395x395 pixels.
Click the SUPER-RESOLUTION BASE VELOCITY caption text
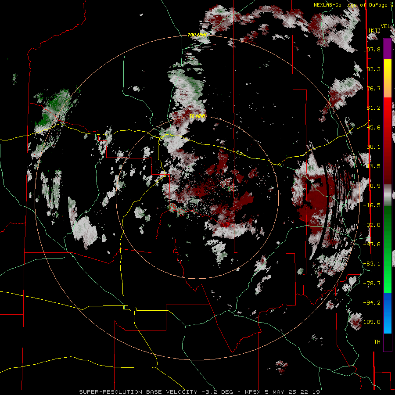pyautogui.click(x=138, y=392)
